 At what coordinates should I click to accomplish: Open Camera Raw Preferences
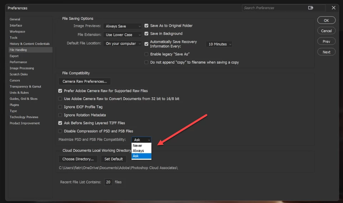(85, 81)
